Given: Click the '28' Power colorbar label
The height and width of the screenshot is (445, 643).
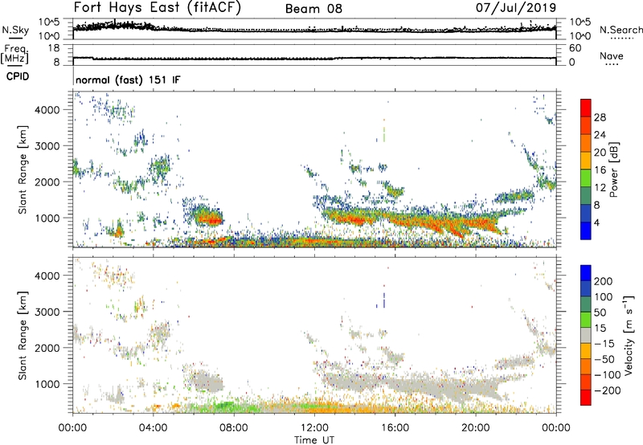Looking at the screenshot, I should point(600,117).
